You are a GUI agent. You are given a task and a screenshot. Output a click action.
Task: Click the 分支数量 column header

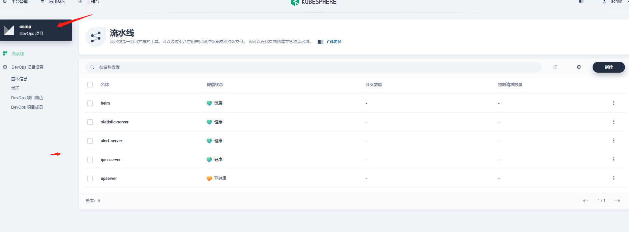coord(373,85)
